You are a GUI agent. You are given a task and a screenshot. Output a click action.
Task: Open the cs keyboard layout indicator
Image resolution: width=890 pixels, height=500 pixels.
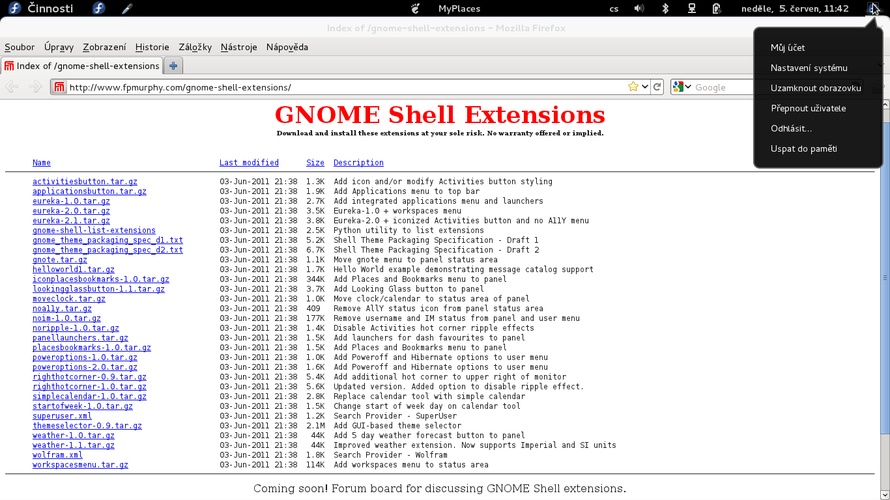[614, 8]
